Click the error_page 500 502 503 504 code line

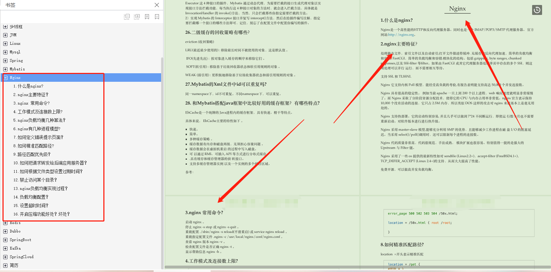423,213
